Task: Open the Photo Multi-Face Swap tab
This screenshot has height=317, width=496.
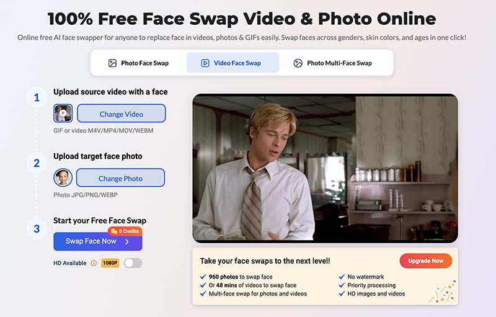Action: coord(333,63)
